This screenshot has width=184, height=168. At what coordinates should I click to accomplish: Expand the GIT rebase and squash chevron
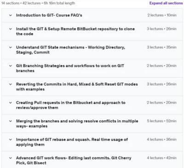click(x=11, y=140)
